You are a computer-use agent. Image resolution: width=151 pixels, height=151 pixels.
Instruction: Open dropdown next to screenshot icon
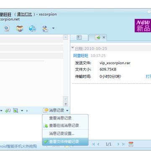point(22,111)
